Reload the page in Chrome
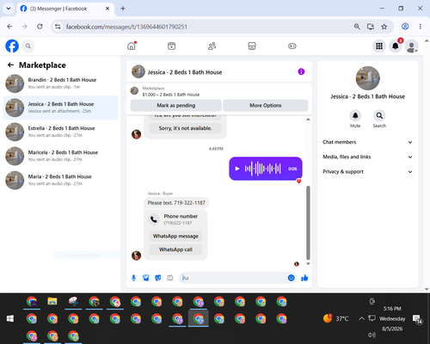430x344 pixels. (x=40, y=27)
